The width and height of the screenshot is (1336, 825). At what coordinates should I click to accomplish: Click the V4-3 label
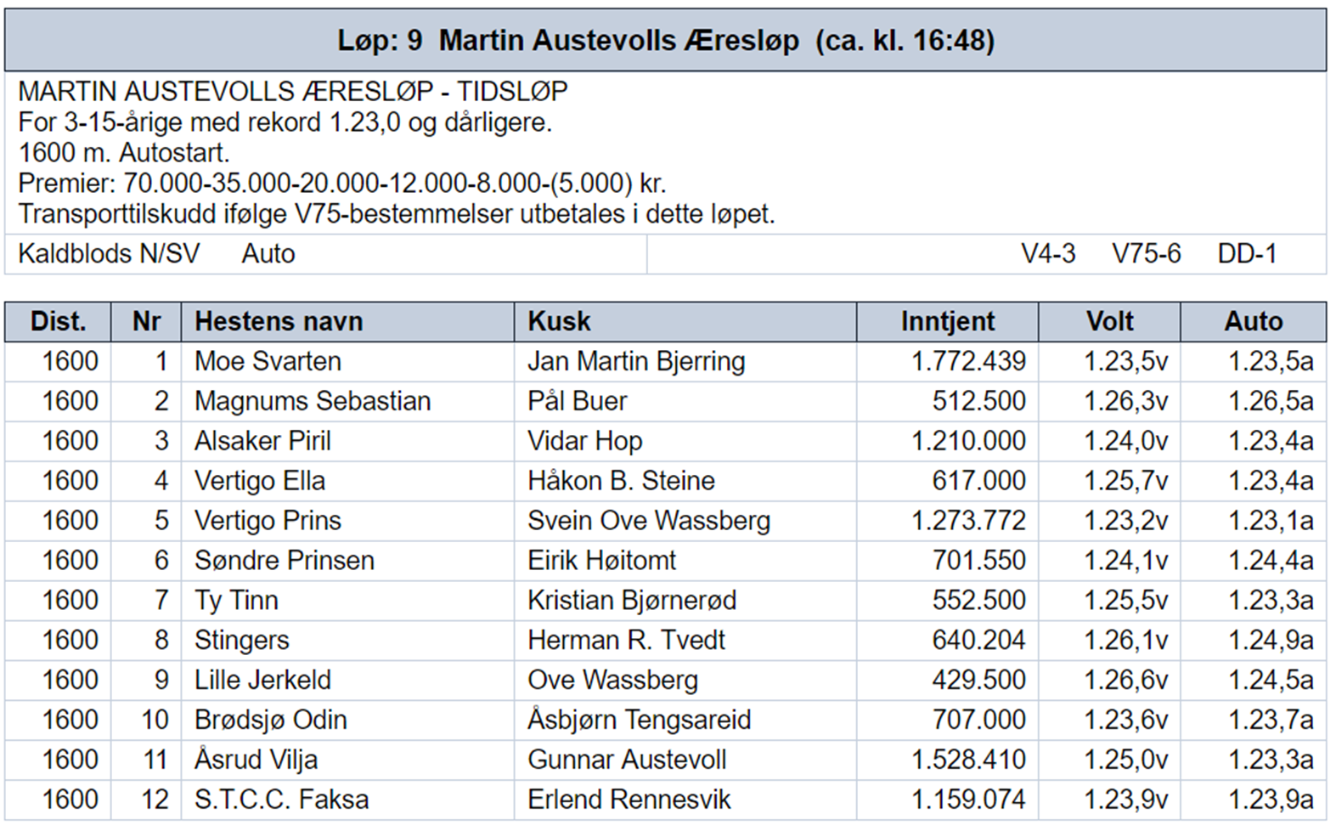(1048, 254)
